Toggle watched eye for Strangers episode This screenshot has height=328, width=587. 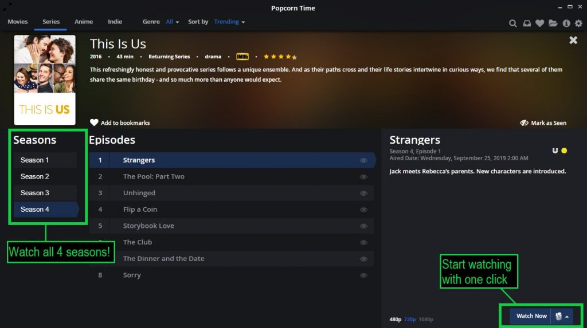click(x=363, y=160)
